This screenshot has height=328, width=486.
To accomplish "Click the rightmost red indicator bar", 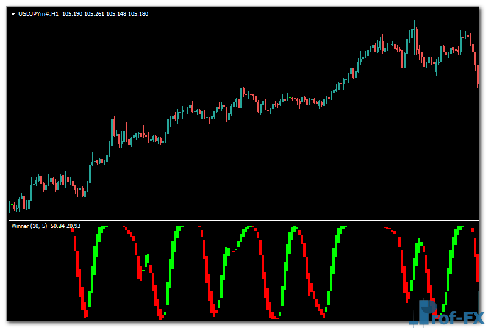I will [476, 256].
